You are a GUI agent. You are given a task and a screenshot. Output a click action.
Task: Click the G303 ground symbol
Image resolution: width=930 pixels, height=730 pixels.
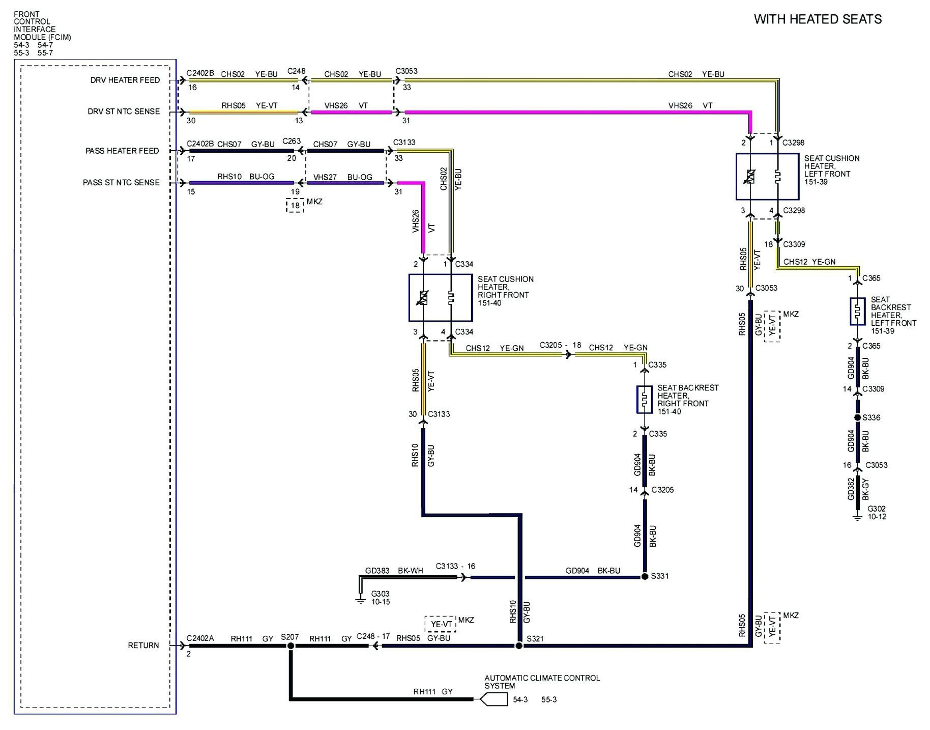click(360, 600)
